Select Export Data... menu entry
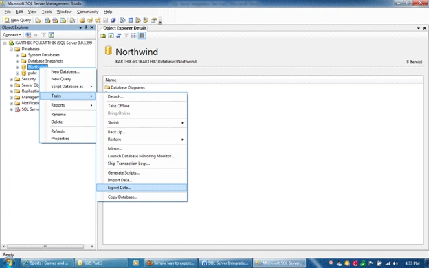429x268 pixels. (142, 188)
